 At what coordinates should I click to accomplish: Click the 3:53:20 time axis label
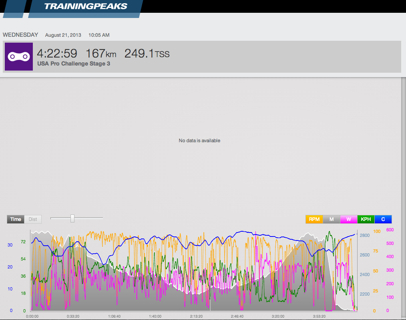pyautogui.click(x=319, y=316)
